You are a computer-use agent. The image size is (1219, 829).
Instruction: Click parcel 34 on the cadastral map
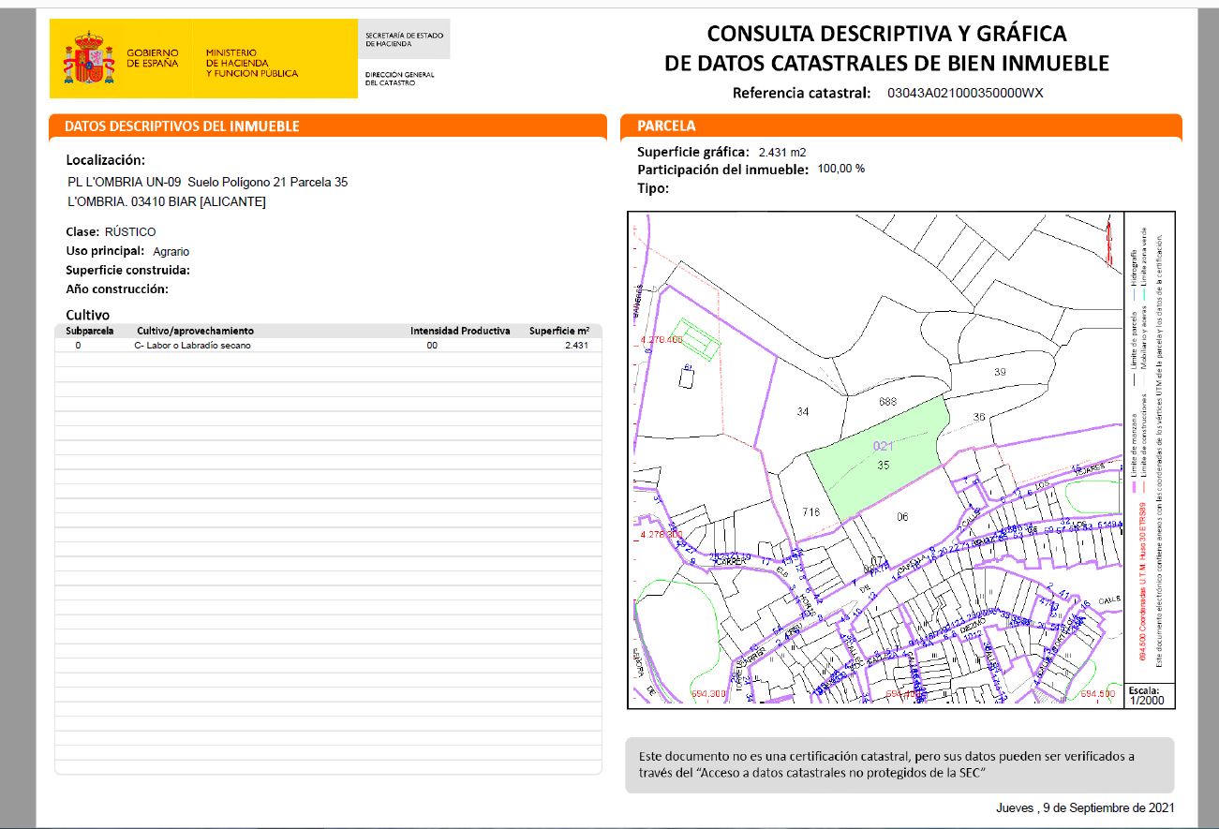click(802, 412)
